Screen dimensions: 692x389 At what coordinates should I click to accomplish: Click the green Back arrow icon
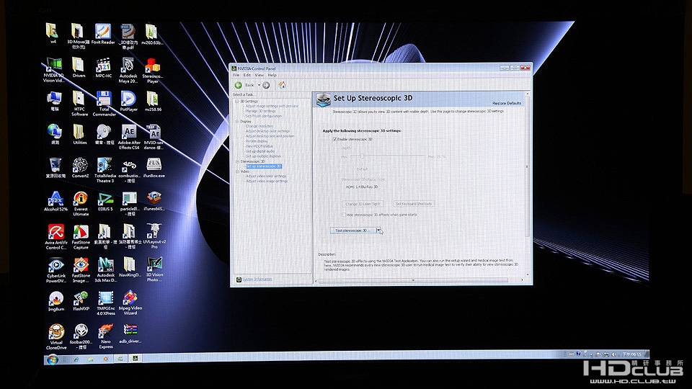(239, 85)
